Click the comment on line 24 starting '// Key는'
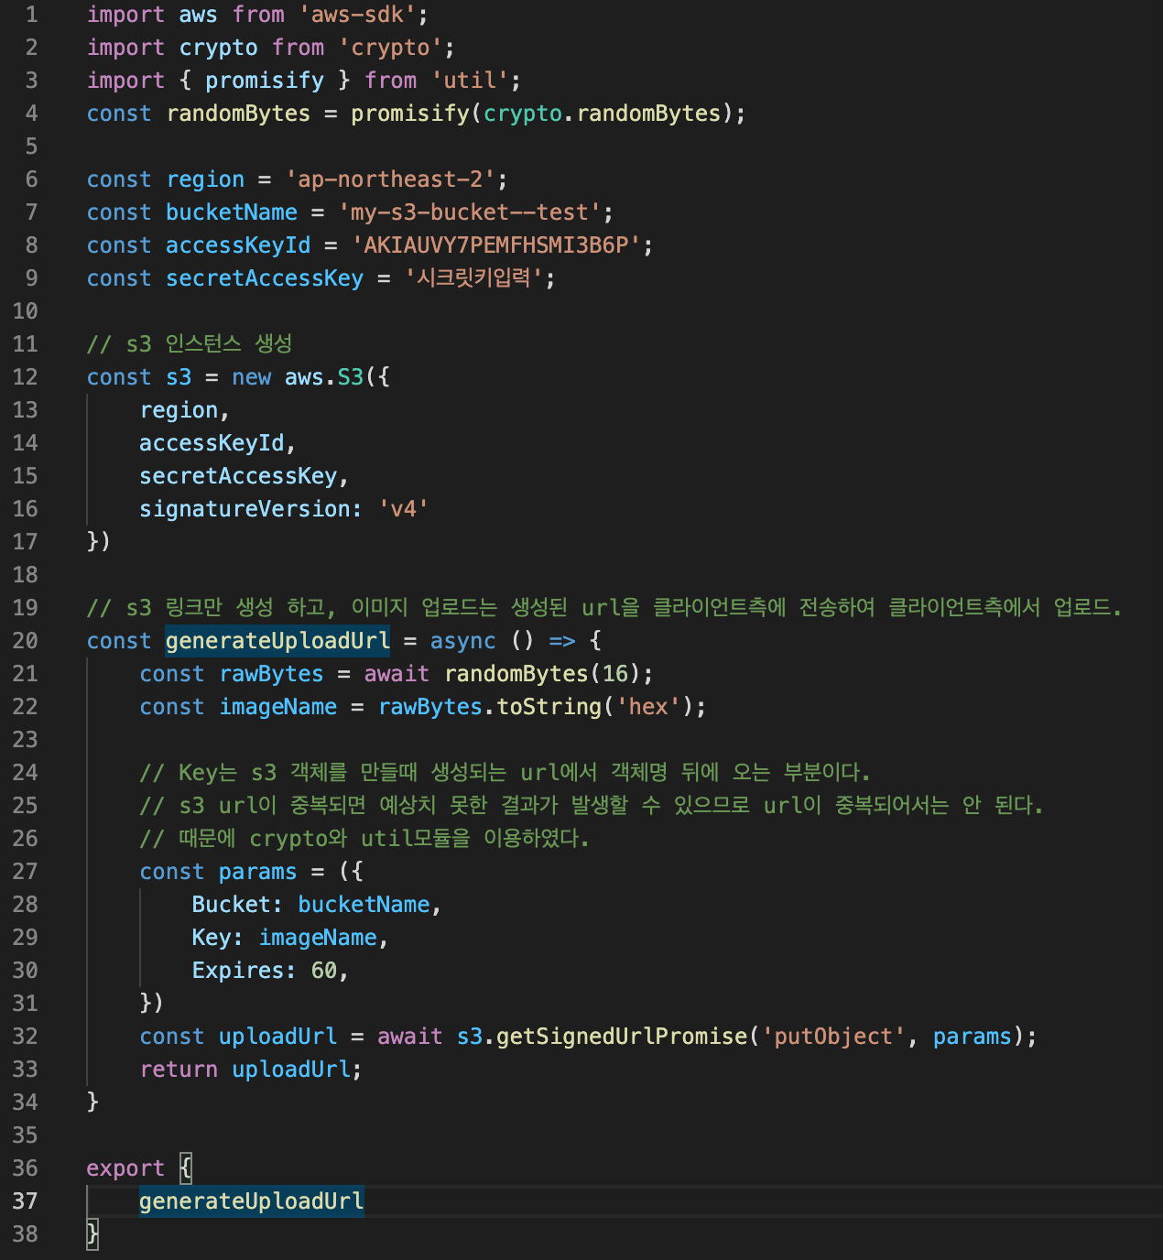Viewport: 1163px width, 1260px height. tap(505, 773)
